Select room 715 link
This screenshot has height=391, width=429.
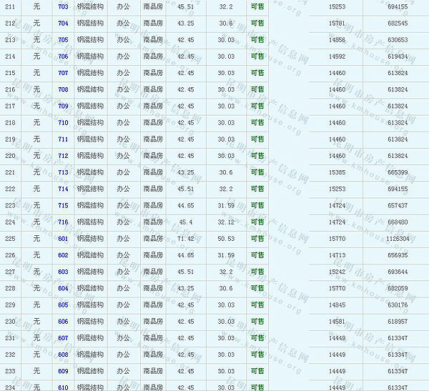pos(63,205)
